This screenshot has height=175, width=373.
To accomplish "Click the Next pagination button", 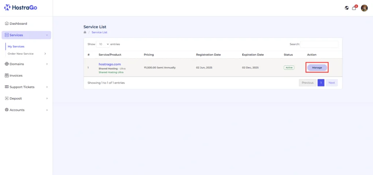I will click(331, 83).
